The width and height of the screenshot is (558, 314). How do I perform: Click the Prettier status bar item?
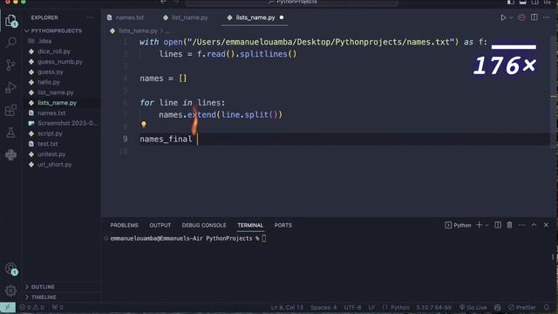point(521,307)
